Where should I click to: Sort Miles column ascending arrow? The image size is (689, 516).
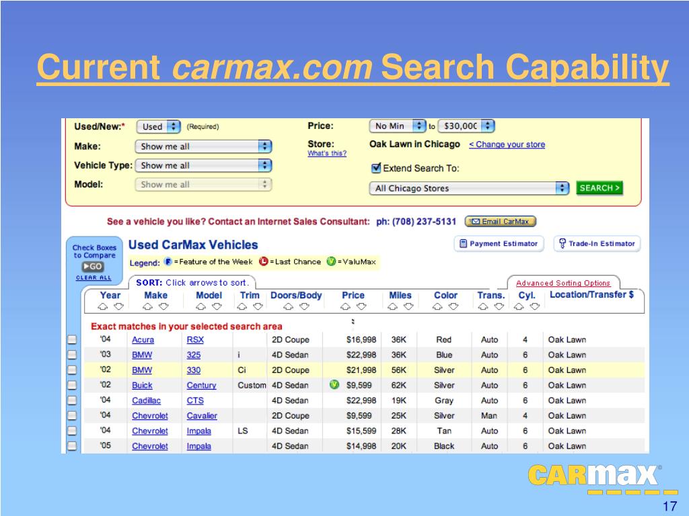pyautogui.click(x=392, y=306)
